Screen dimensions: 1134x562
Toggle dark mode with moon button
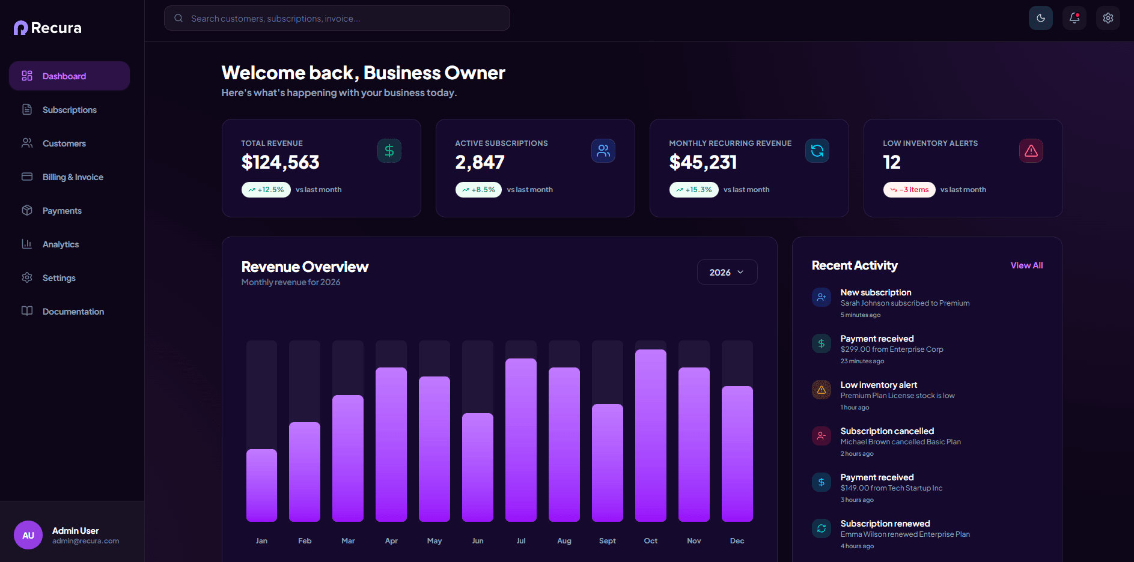pyautogui.click(x=1041, y=18)
